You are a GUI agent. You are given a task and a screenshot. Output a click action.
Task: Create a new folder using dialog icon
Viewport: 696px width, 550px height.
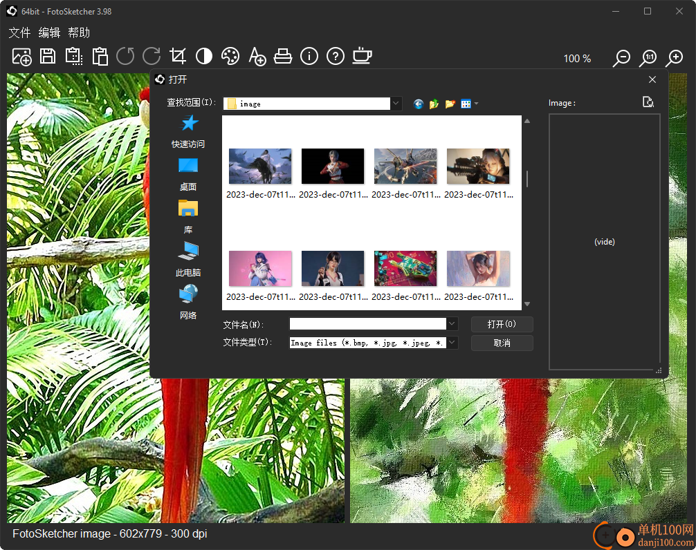(x=450, y=104)
